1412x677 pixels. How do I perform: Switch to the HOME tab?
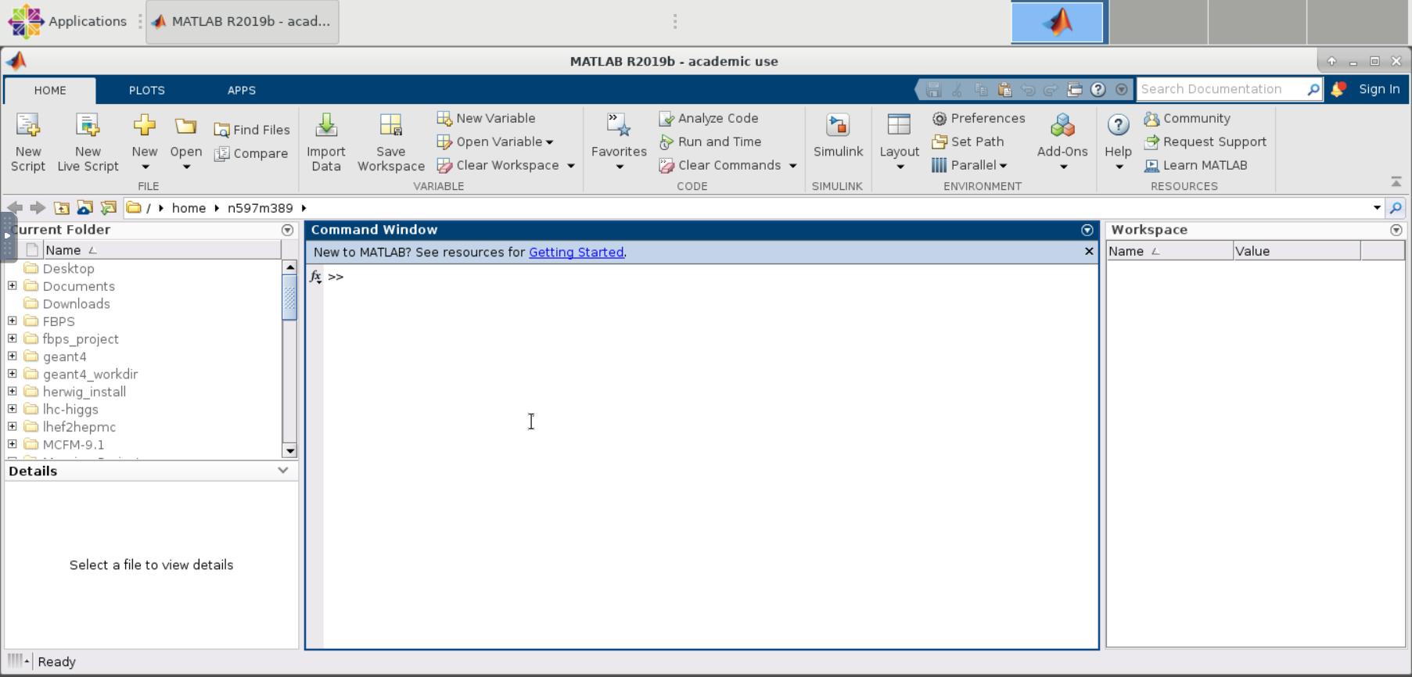[x=50, y=91]
